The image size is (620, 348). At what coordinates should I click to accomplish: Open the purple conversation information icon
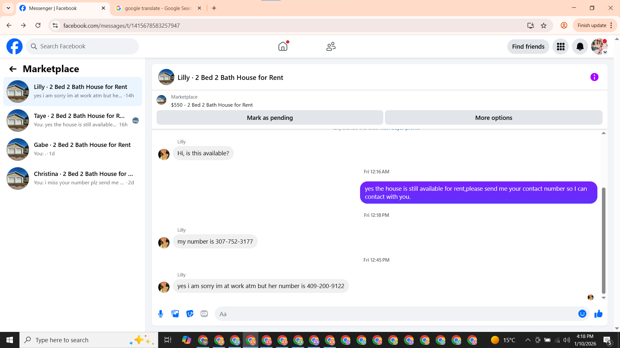point(594,77)
